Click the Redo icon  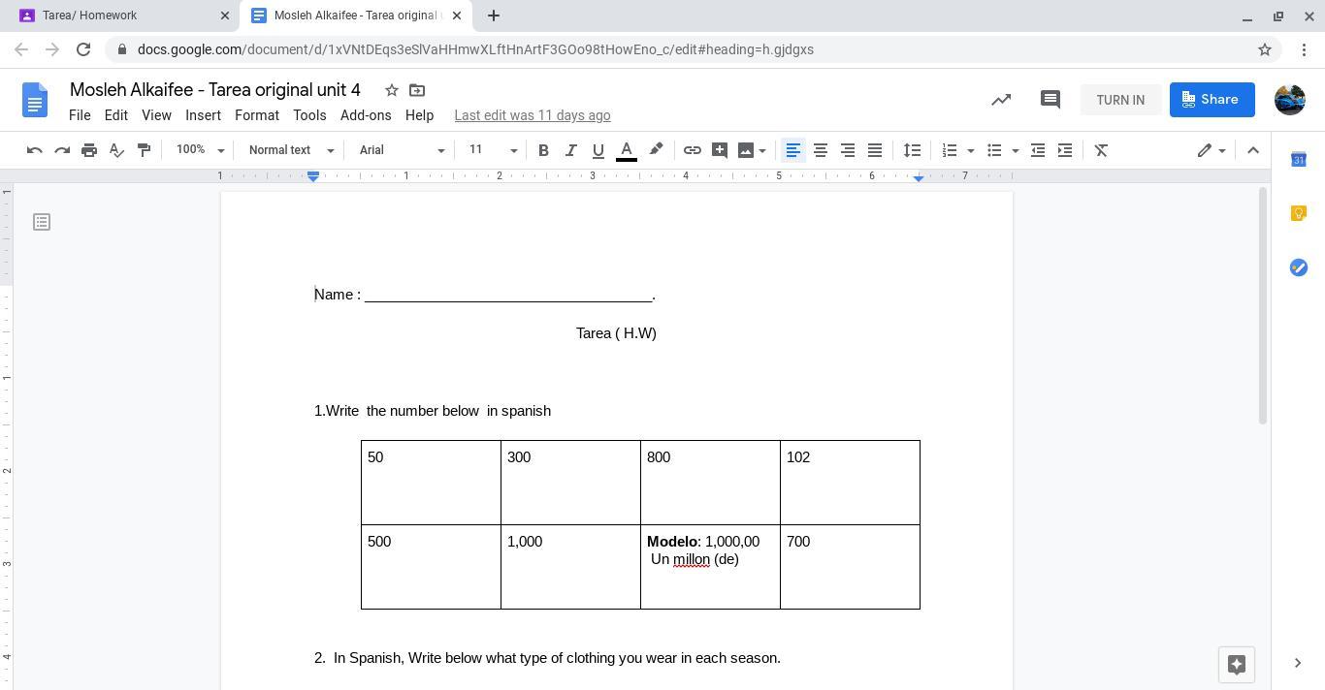pos(62,150)
